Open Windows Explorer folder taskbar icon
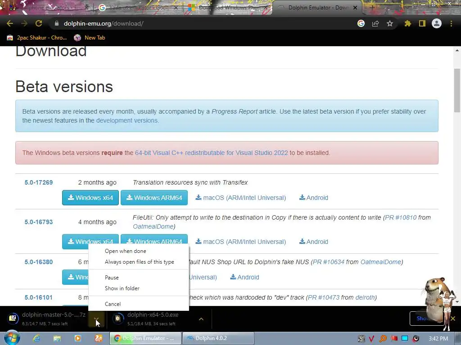 coord(57,338)
